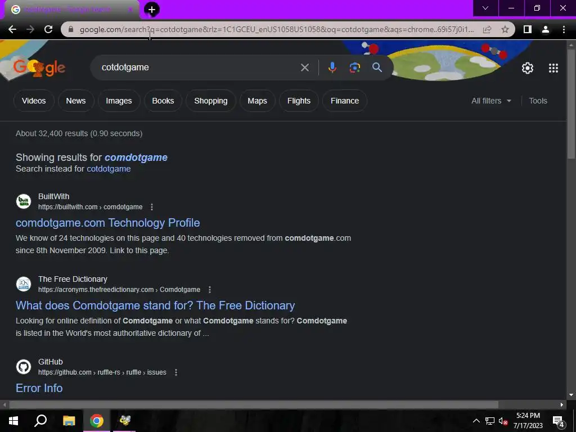Go back using the browser back arrow
Image resolution: width=576 pixels, height=432 pixels.
12,29
